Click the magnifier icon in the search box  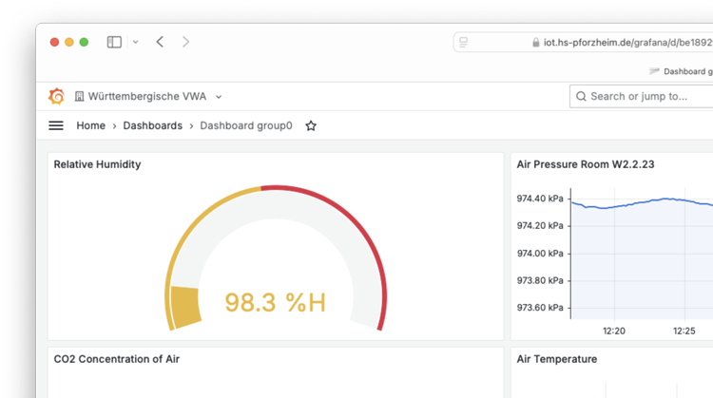pos(581,96)
